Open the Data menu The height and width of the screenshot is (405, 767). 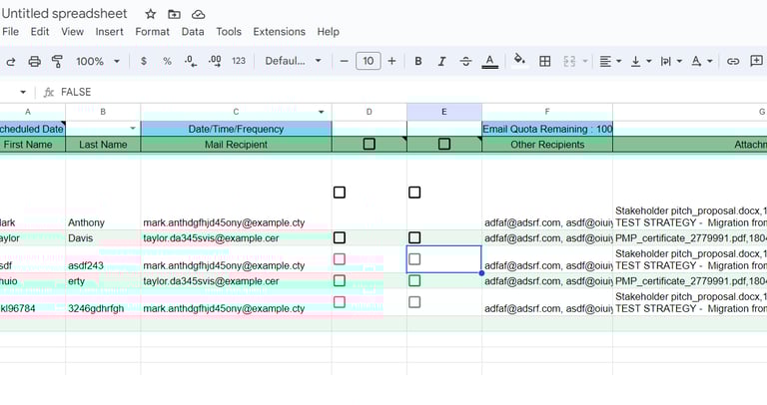click(193, 32)
